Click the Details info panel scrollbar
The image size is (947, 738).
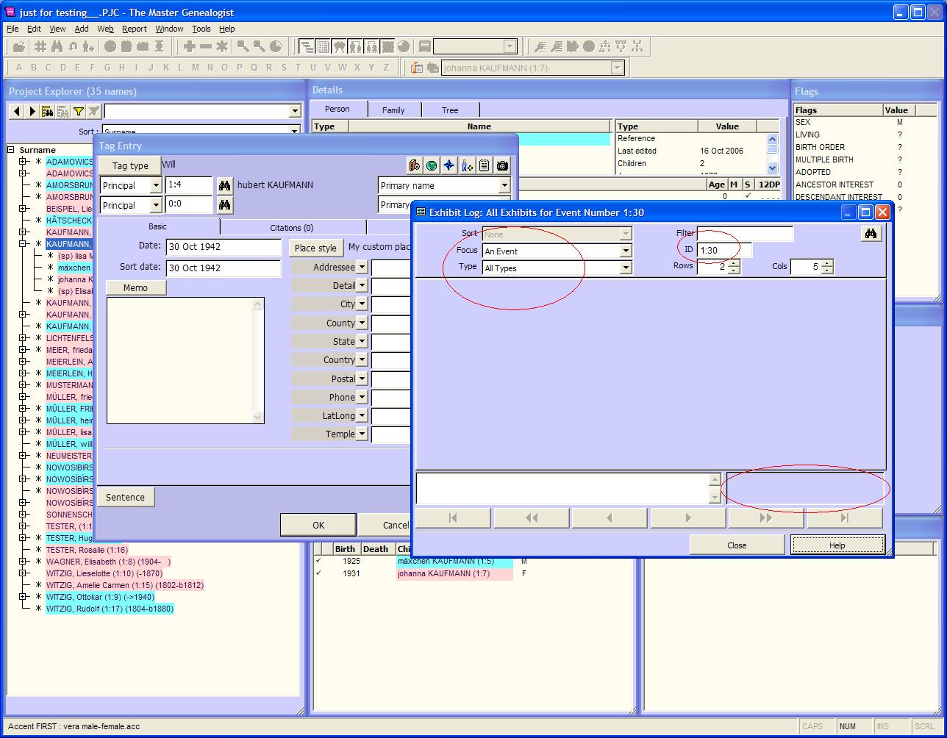[x=773, y=153]
